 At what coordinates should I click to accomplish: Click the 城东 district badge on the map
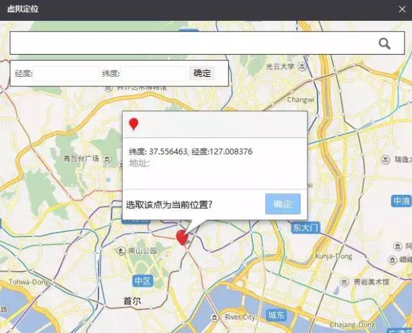[x=276, y=315]
